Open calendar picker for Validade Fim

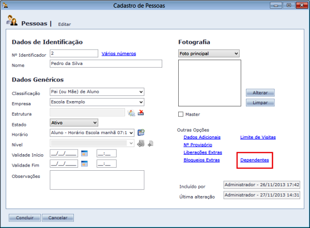tap(85, 164)
